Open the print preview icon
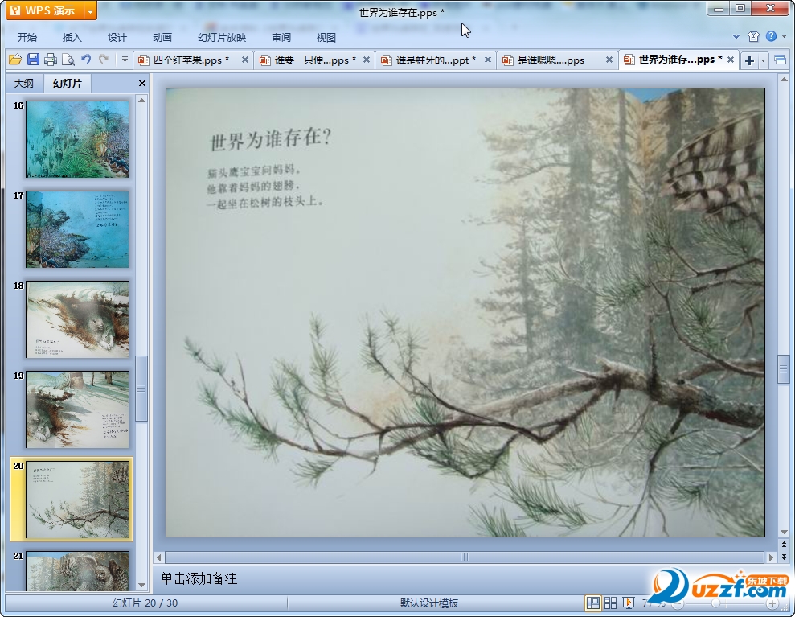This screenshot has width=795, height=617. pyautogui.click(x=68, y=60)
